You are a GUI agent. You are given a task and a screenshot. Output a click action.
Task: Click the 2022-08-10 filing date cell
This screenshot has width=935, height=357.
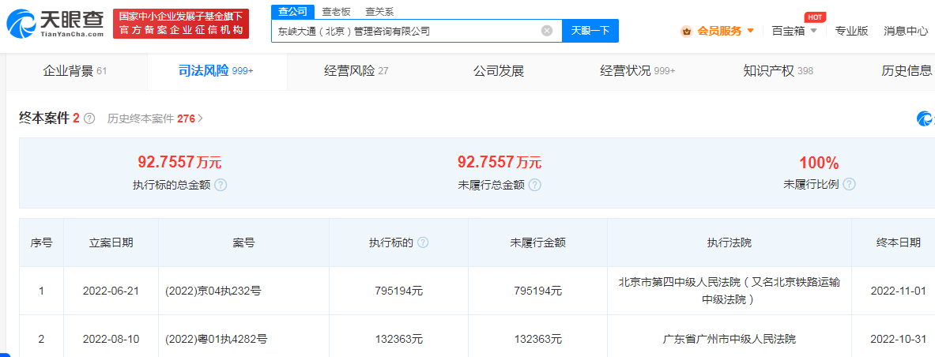tap(111, 339)
